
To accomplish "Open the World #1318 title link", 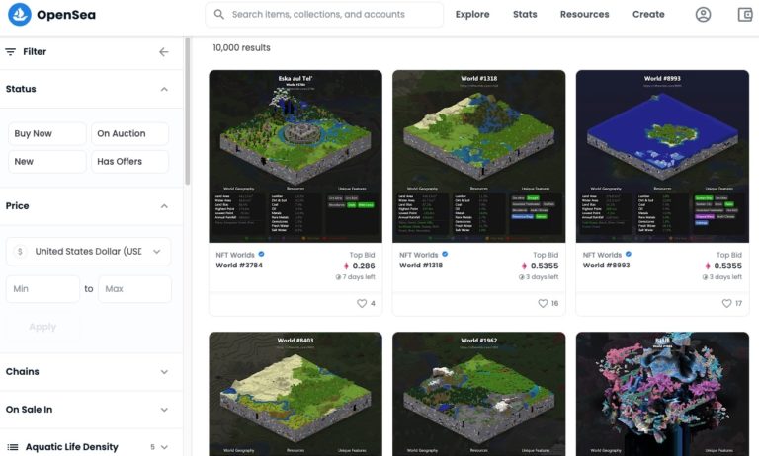I will (x=421, y=265).
